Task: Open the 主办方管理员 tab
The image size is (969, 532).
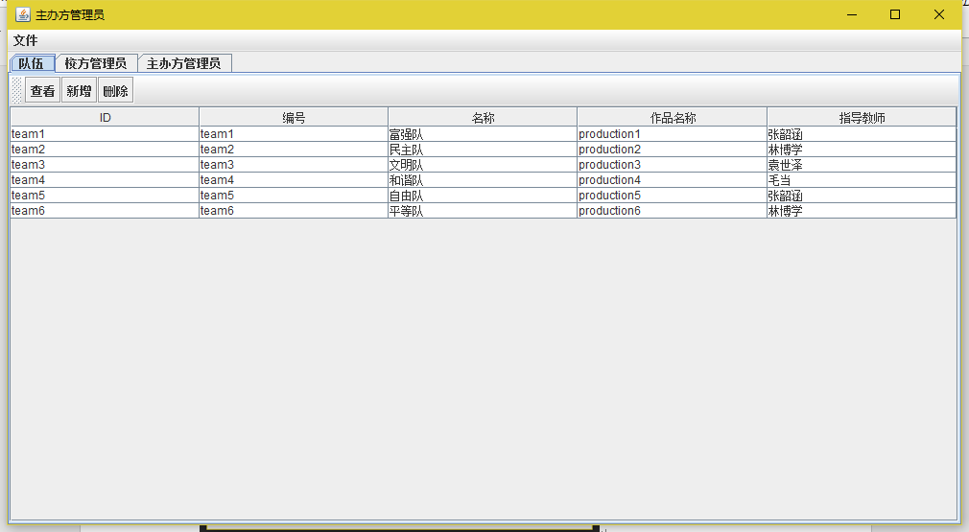Action: pos(184,63)
